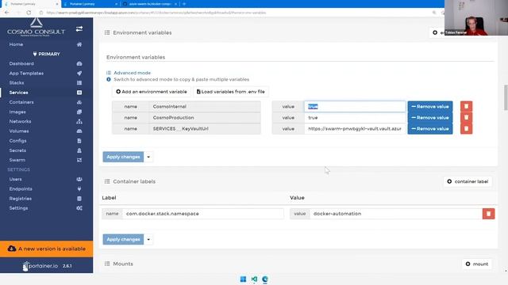Switch to the second Portainer browser tab
The height and width of the screenshot is (285, 508).
click(90, 4)
